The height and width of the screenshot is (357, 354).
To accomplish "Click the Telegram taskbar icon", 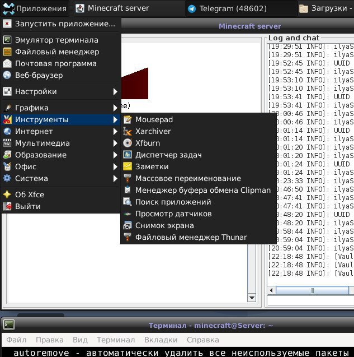I will (192, 9).
